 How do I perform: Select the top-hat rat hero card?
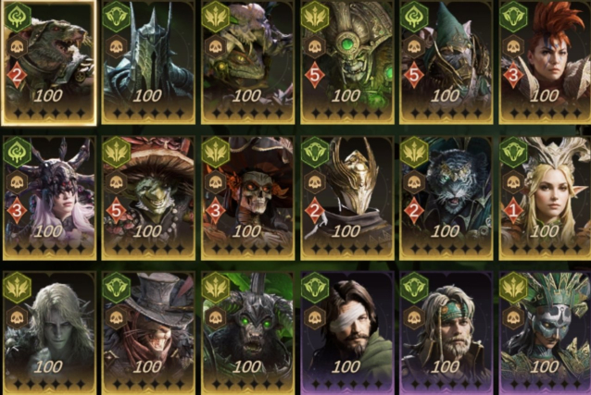click(x=148, y=333)
